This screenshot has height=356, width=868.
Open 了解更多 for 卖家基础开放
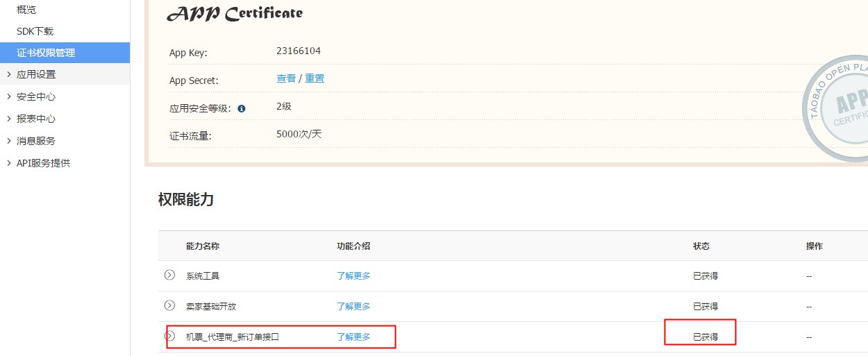(x=353, y=306)
